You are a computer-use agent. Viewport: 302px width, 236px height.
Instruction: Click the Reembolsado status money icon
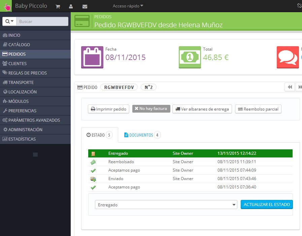tap(93, 162)
